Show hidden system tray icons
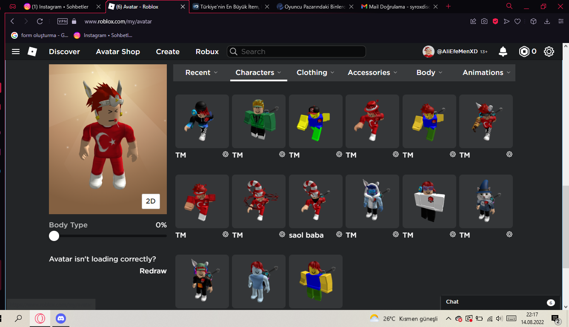 [x=449, y=318]
